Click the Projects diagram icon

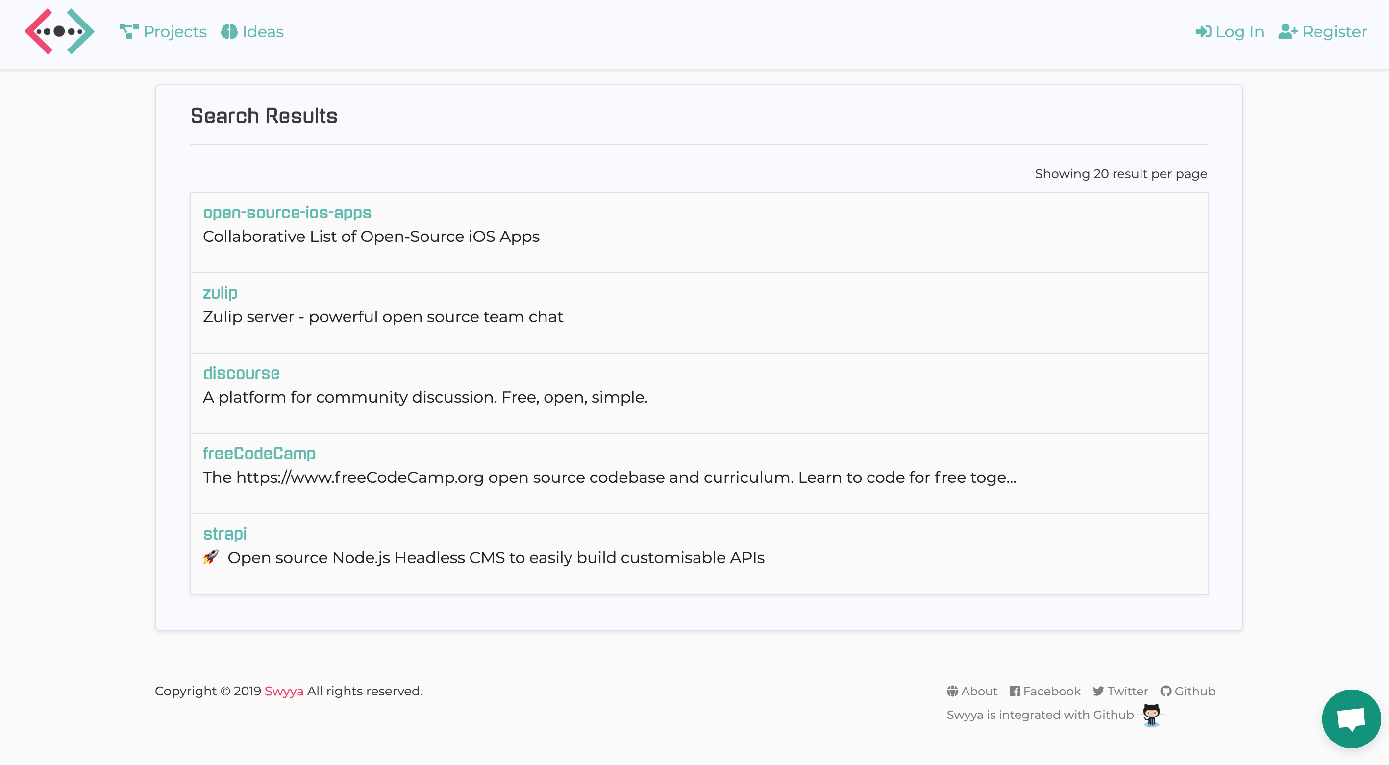tap(129, 32)
